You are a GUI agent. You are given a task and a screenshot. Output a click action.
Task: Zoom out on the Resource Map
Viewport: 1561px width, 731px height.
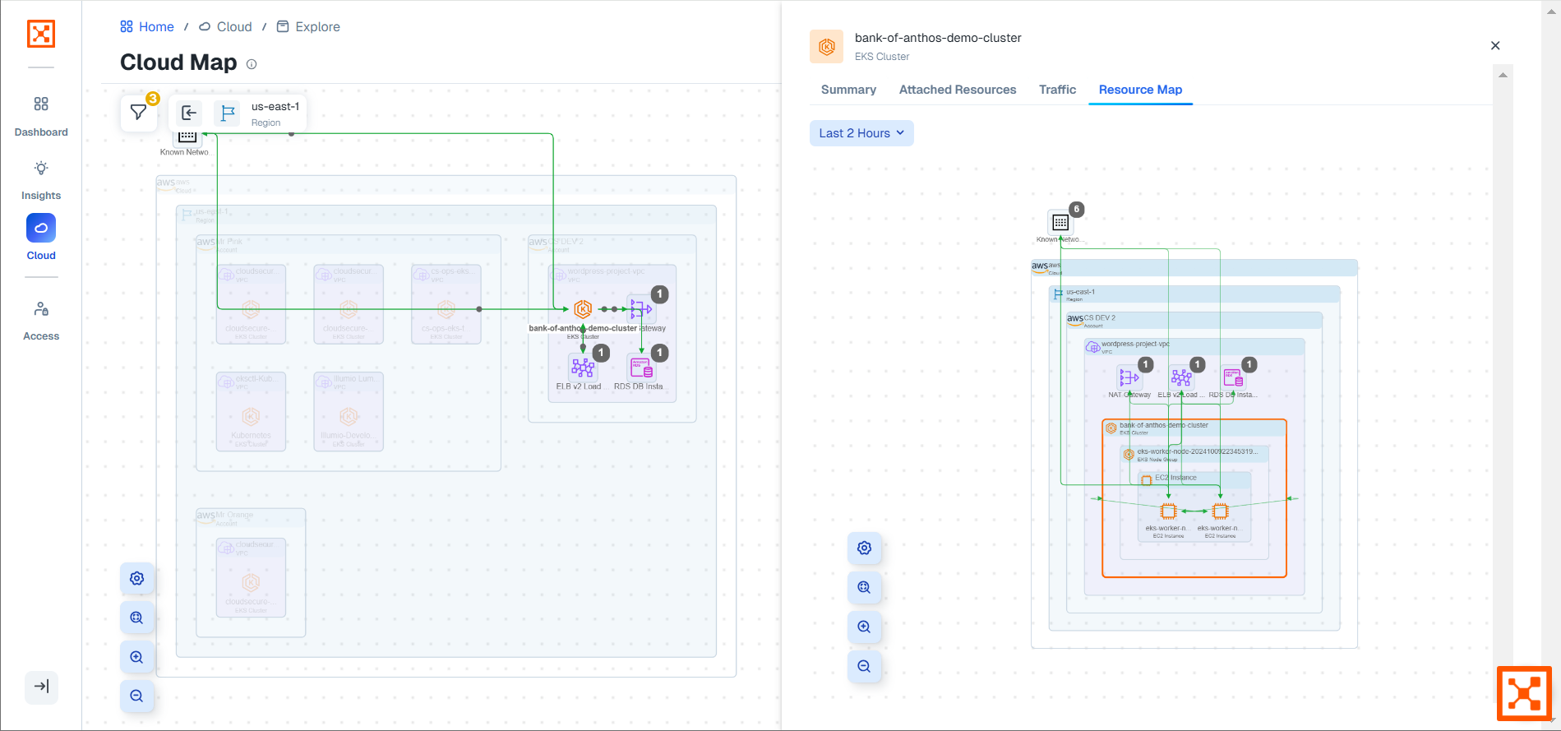pos(864,666)
